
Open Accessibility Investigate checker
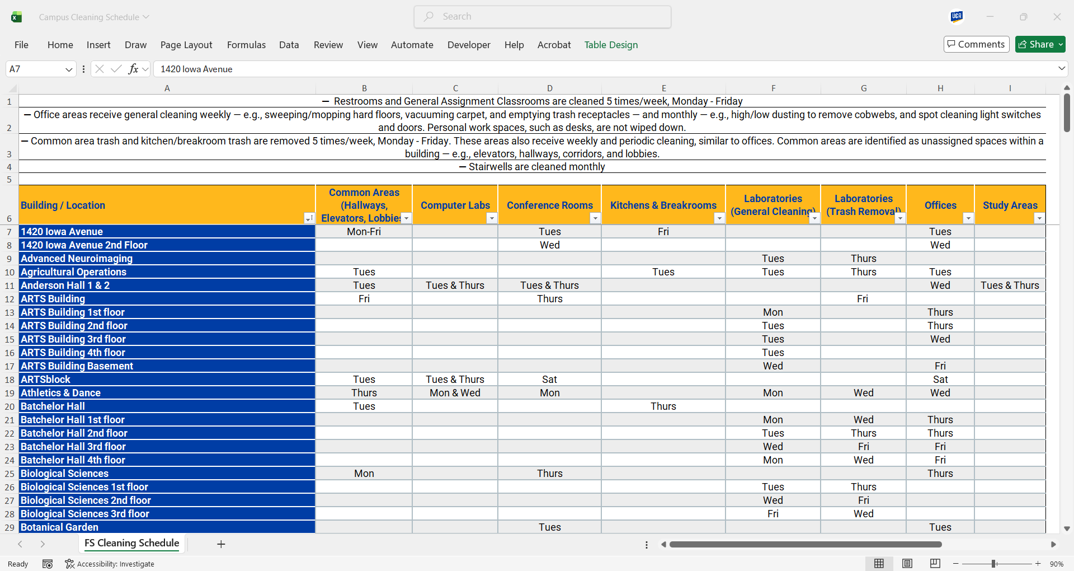coord(110,564)
